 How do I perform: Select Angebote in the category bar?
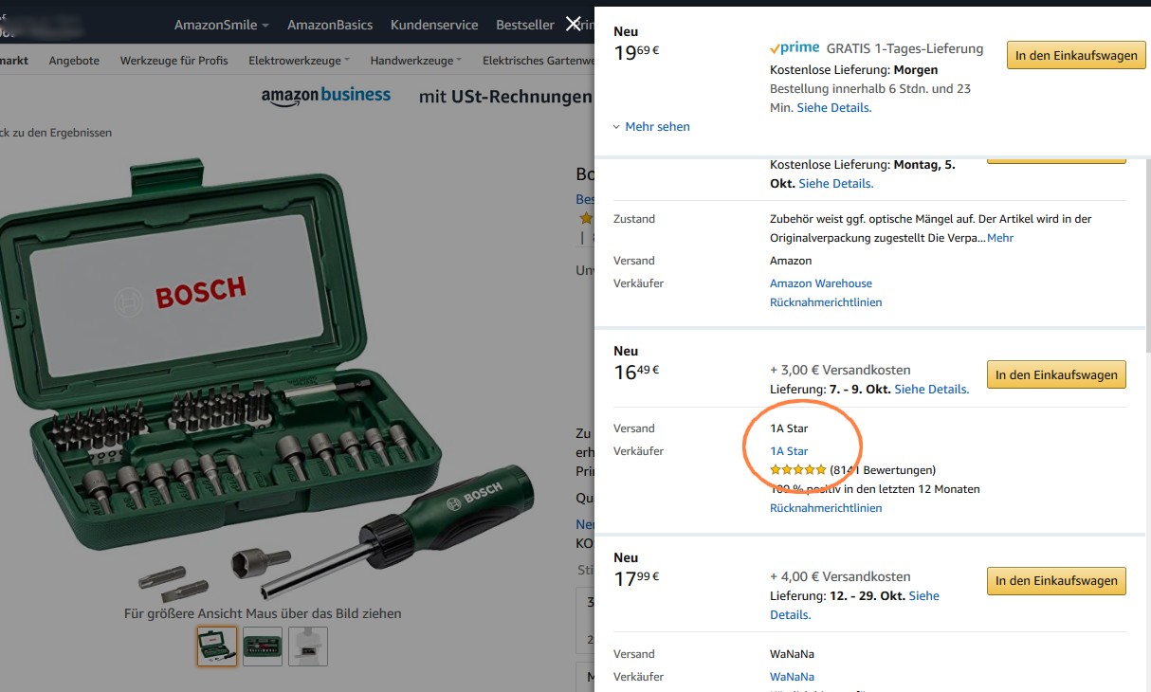74,61
